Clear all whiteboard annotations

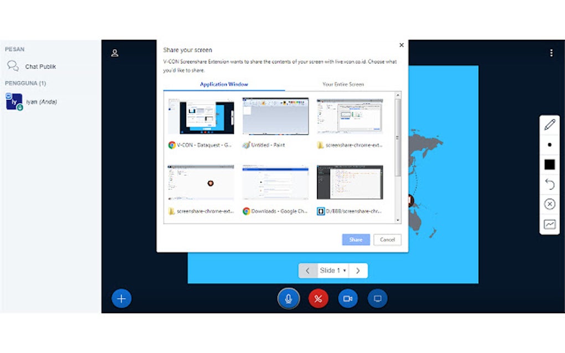coord(549,204)
